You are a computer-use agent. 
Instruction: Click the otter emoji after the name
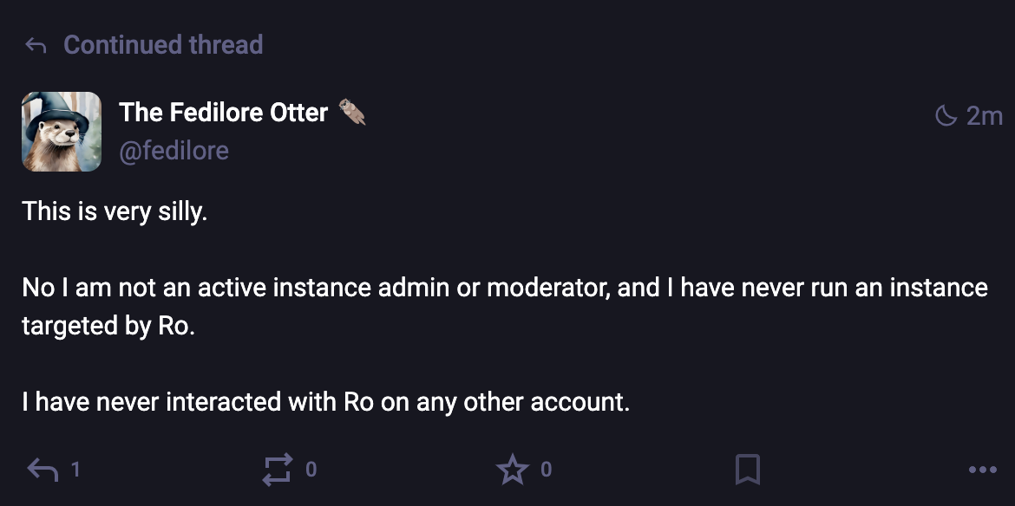coord(351,112)
